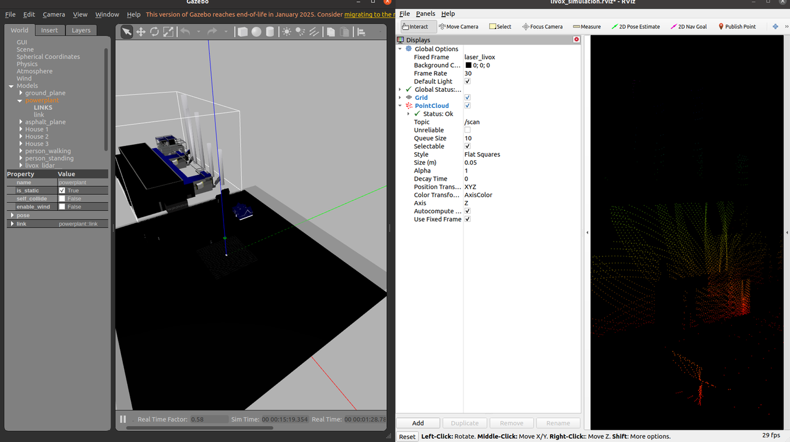Image resolution: width=790 pixels, height=442 pixels.
Task: Choose the Select tool in RViz toolbar
Action: click(x=500, y=27)
